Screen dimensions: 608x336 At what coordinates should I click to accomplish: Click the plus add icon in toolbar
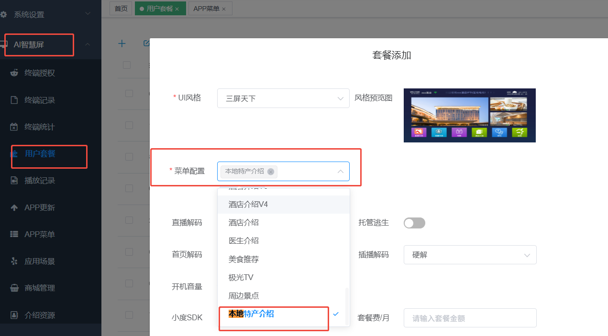(122, 43)
